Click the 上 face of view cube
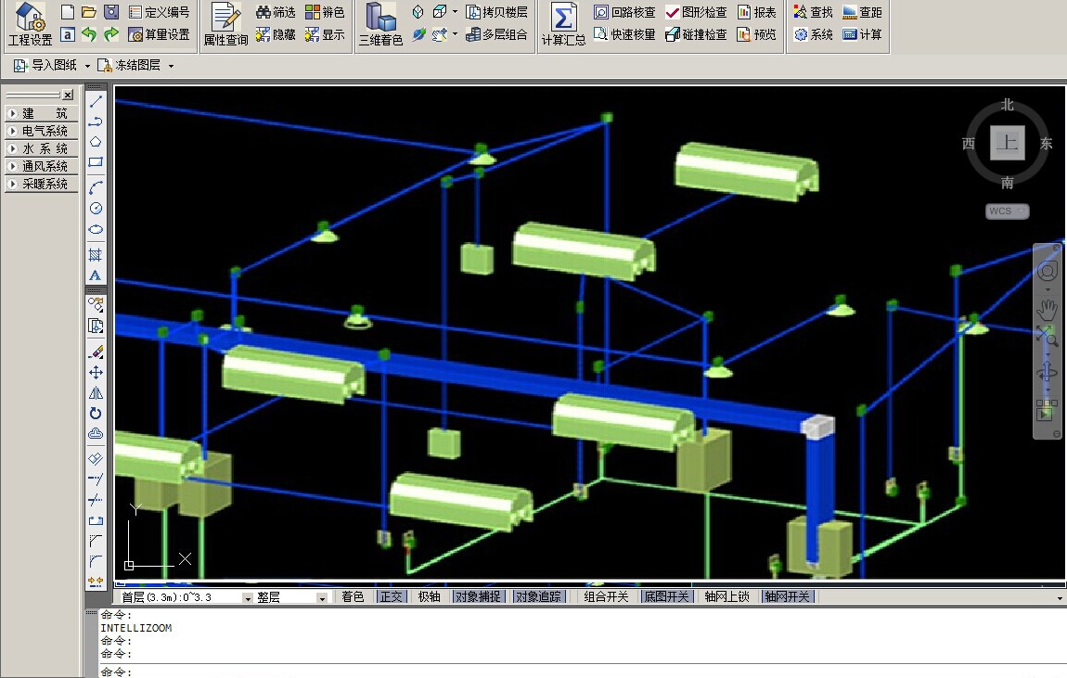The width and height of the screenshot is (1067, 678). (x=1007, y=142)
